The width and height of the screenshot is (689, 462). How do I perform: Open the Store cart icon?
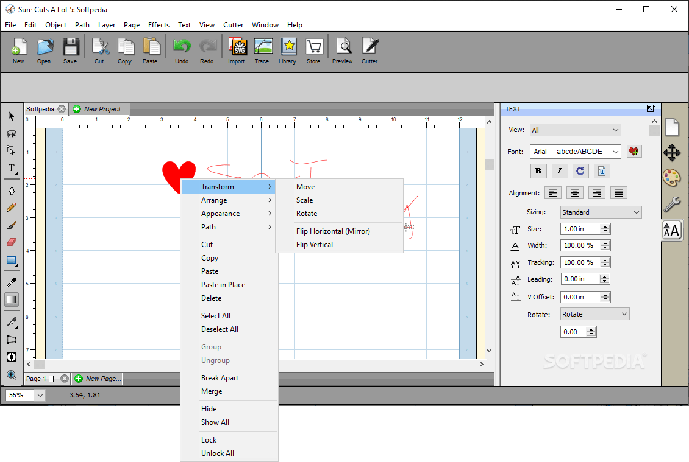(x=314, y=51)
